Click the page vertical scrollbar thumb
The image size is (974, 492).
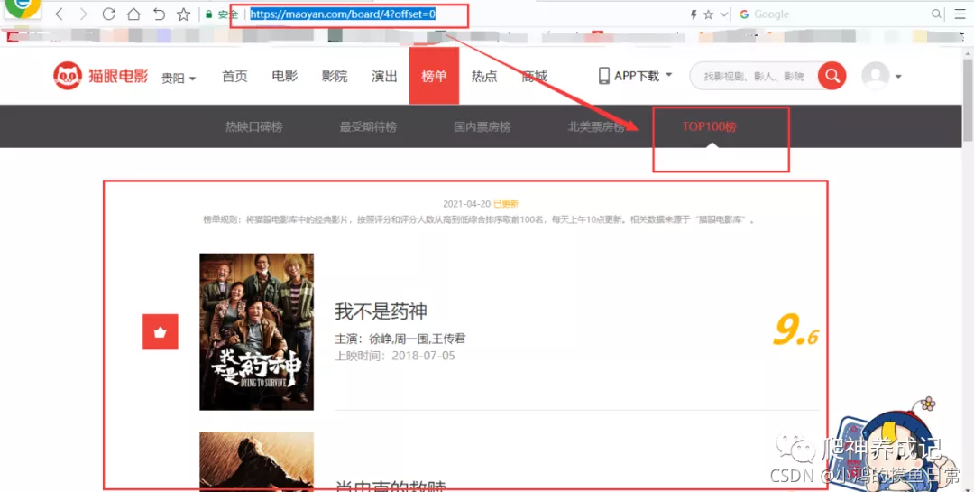[967, 99]
